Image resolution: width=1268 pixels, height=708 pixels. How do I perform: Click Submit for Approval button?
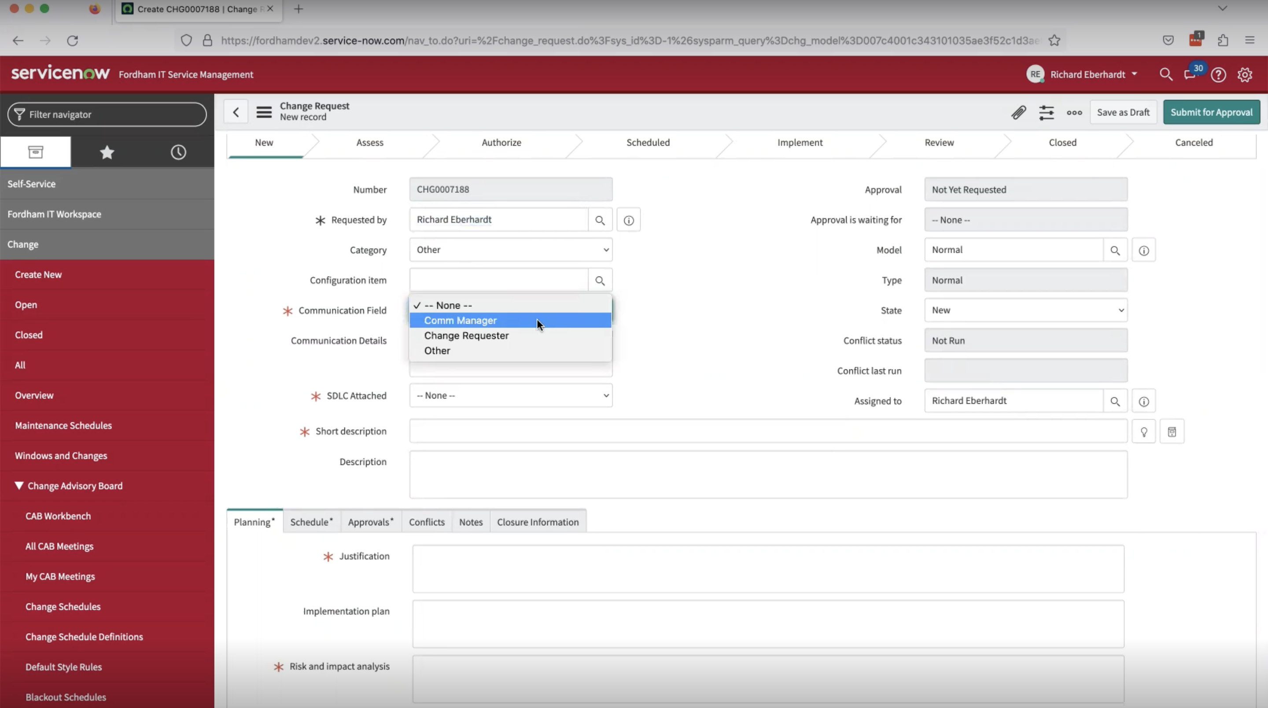click(x=1211, y=111)
